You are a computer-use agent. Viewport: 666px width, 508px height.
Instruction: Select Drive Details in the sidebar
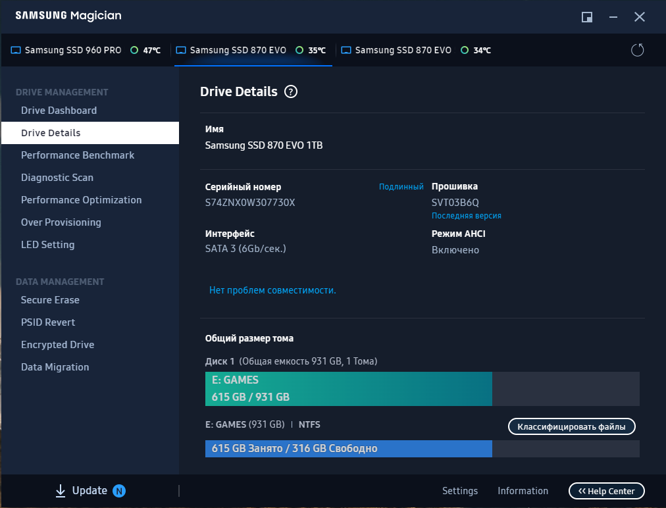90,133
